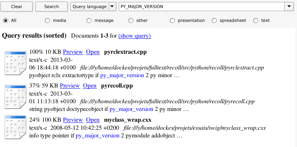Click the pyrclextract.cpp file path URL
This screenshot has height=147, width=297.
tap(172, 68)
